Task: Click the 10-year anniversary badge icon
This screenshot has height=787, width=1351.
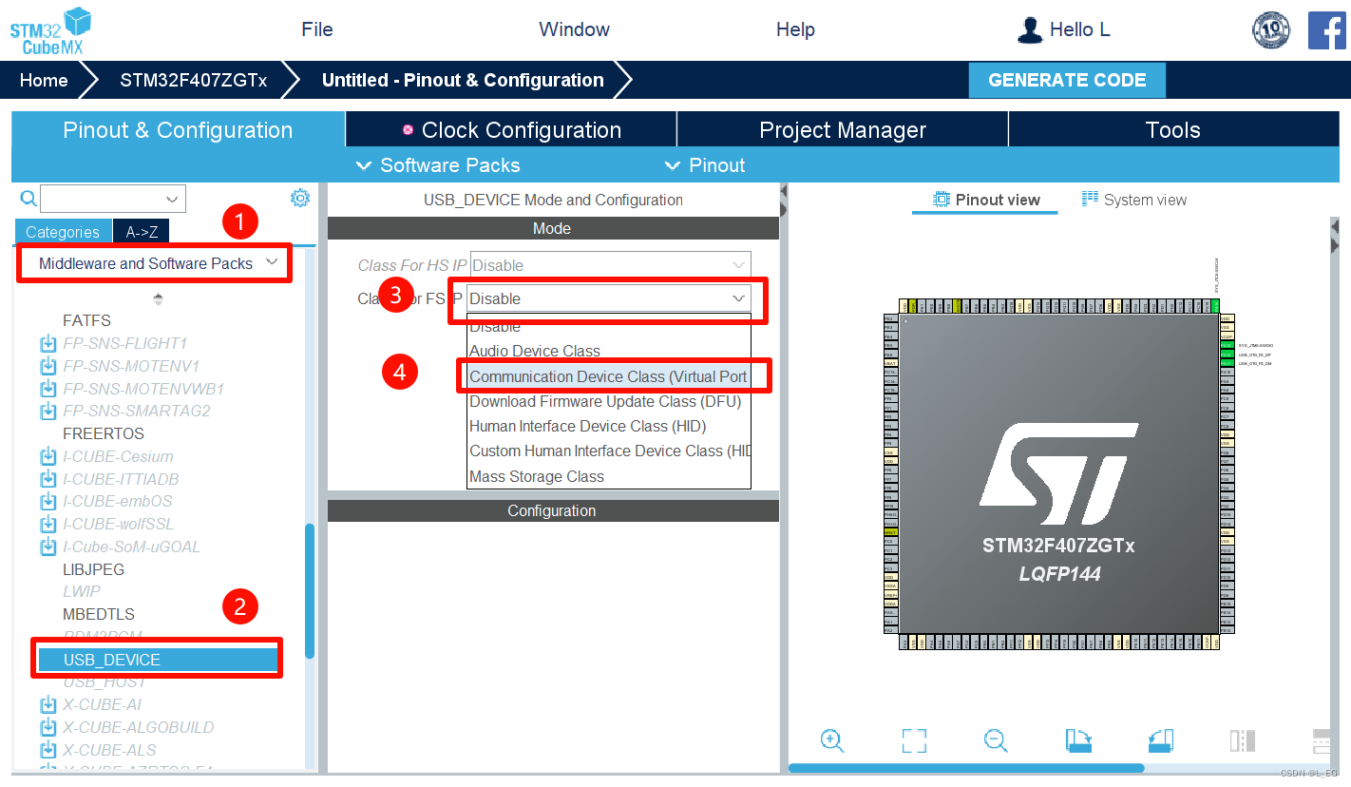Action: pos(1271,30)
